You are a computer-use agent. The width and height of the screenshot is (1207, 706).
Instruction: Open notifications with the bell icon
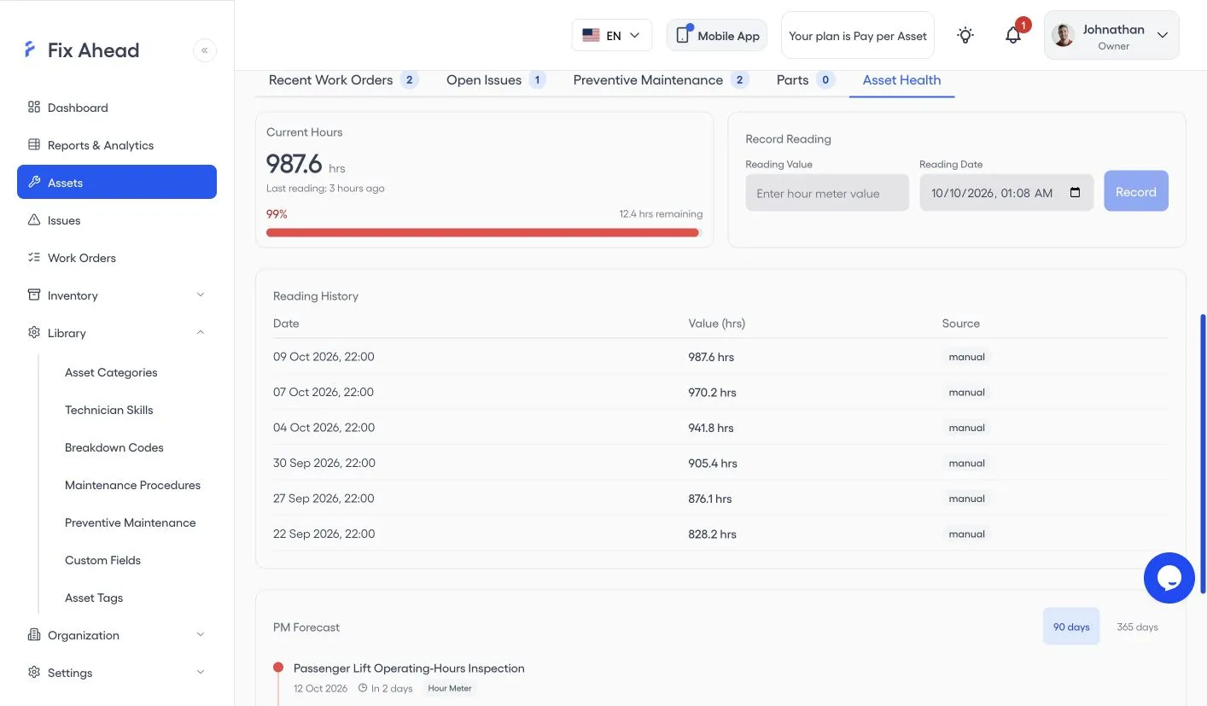1013,35
